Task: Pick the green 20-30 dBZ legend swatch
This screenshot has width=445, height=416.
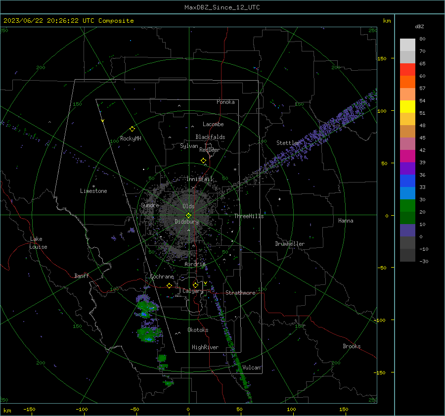Action: tap(407, 206)
